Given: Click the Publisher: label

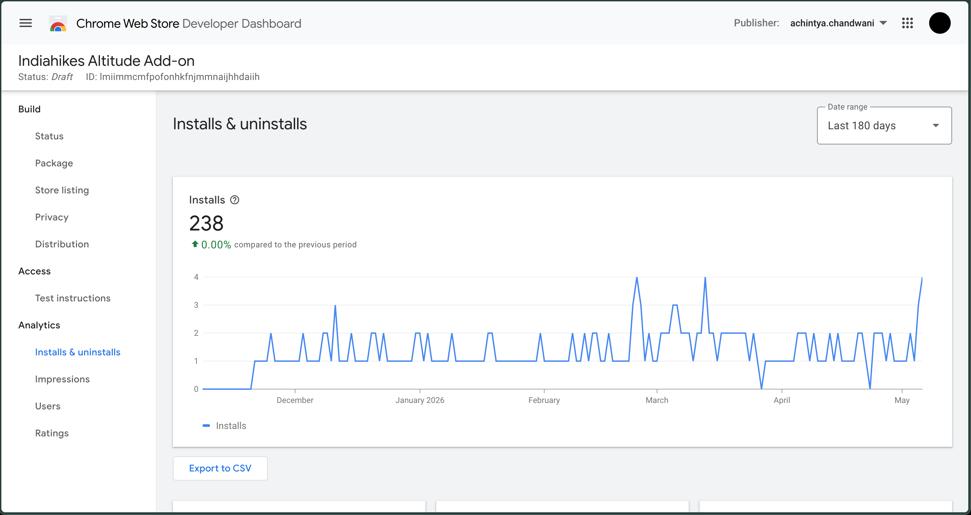Looking at the screenshot, I should tap(757, 23).
